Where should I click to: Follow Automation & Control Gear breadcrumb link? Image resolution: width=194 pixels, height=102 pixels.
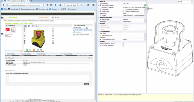click(x=21, y=21)
